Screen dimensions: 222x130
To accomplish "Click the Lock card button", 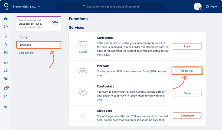I will [x=187, y=47].
